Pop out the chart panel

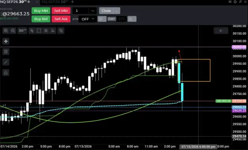point(240,2)
